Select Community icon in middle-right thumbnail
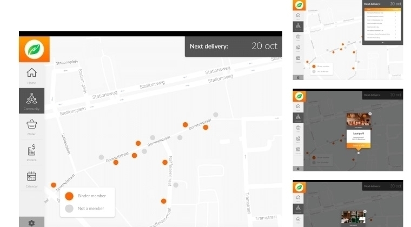The width and height of the screenshot is (411, 227). (298, 117)
